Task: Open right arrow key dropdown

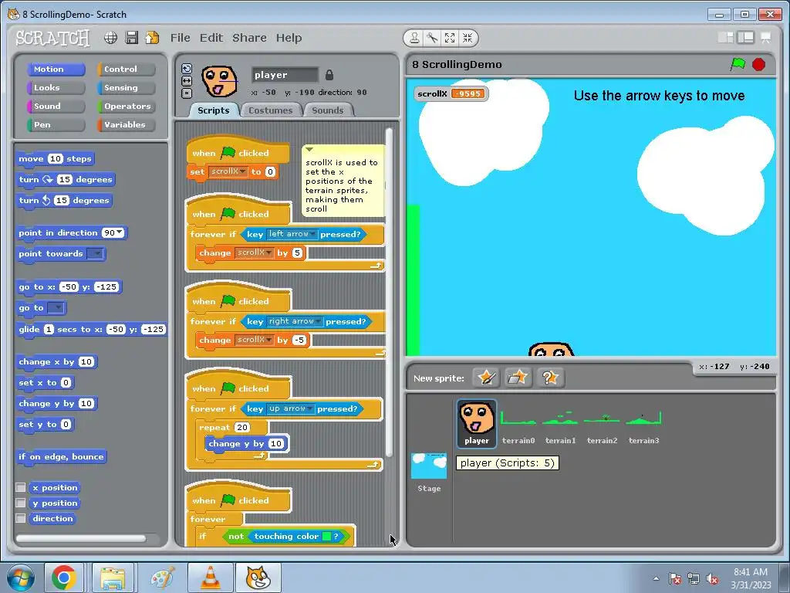Action: [x=318, y=321]
